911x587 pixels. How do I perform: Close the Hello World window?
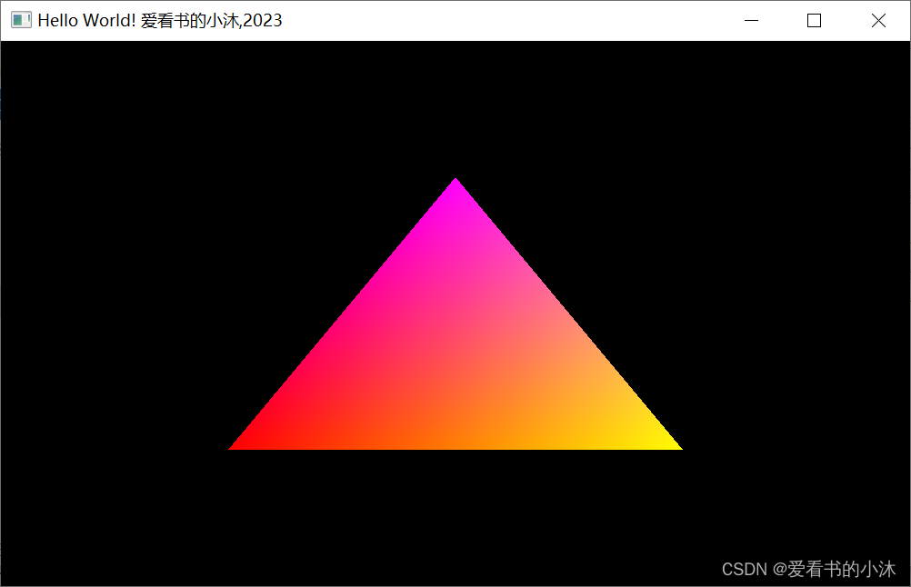(x=878, y=20)
